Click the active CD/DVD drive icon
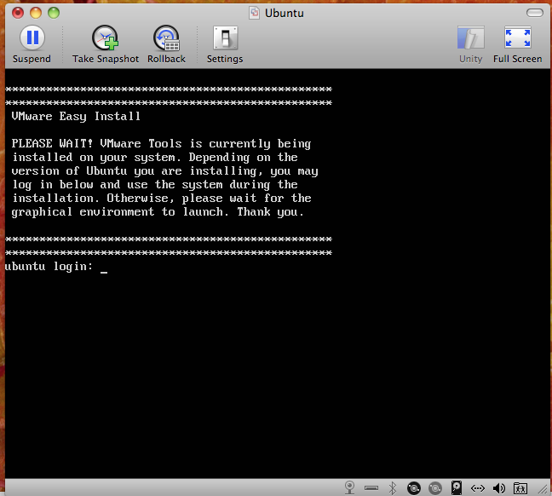 [414, 487]
